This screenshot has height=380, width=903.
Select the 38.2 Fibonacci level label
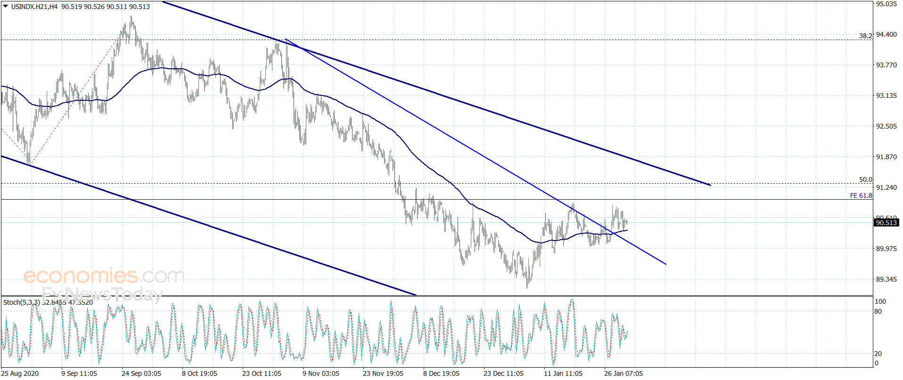coord(865,36)
